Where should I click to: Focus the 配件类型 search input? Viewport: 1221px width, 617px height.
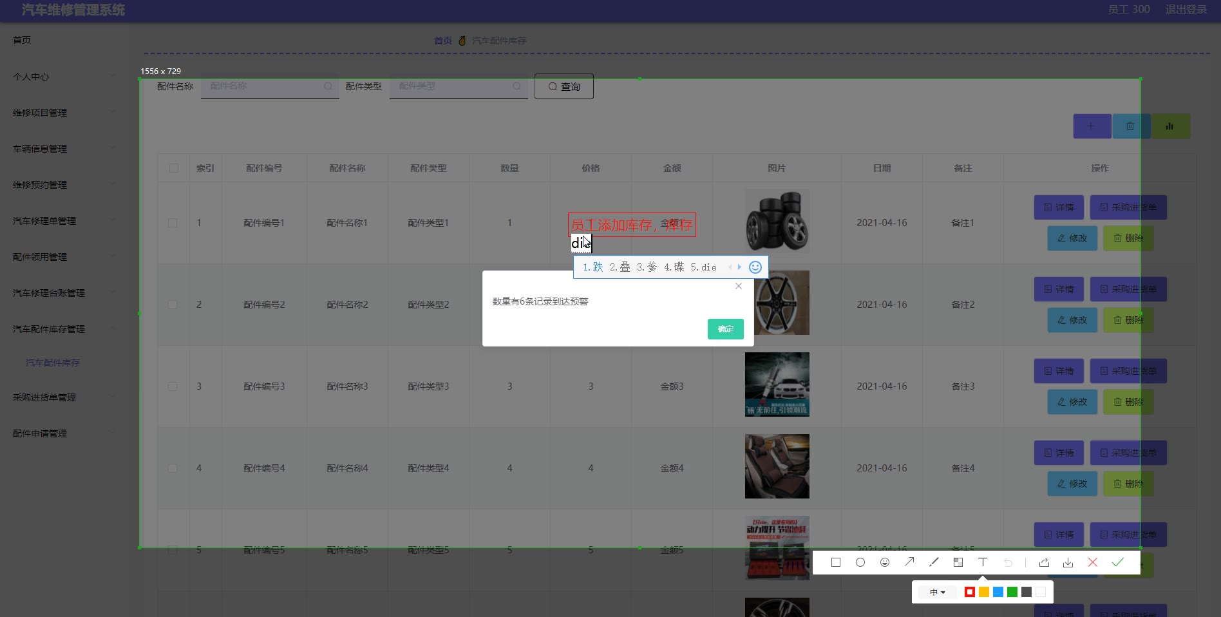459,86
